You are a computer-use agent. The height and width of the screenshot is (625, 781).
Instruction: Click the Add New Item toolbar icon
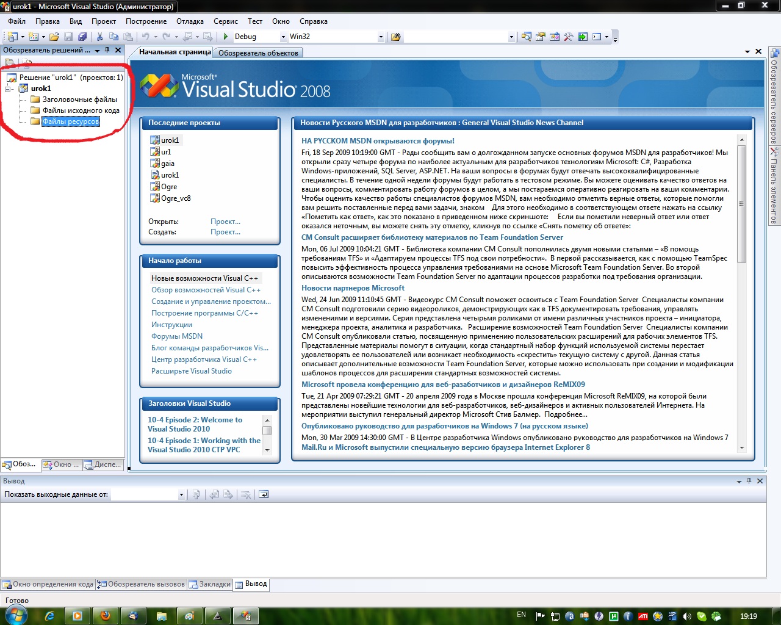click(34, 37)
